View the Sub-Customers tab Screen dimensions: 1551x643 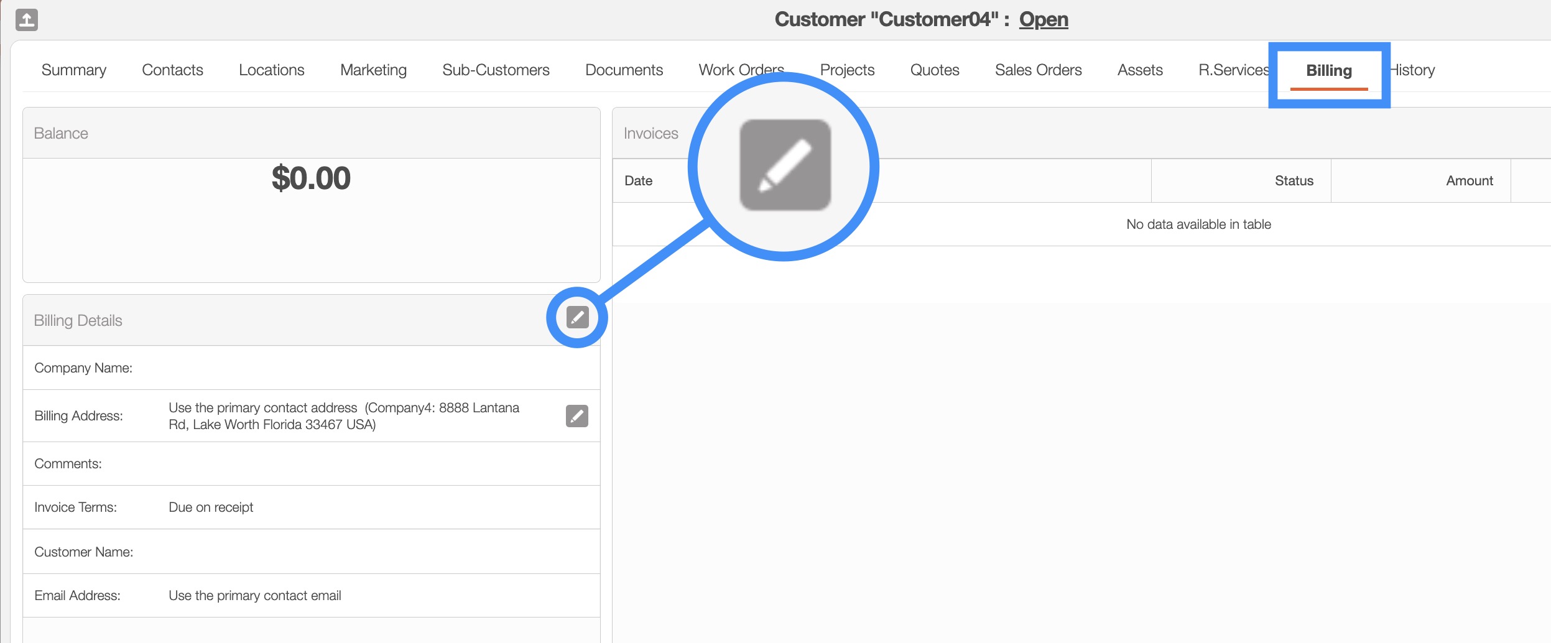[496, 70]
